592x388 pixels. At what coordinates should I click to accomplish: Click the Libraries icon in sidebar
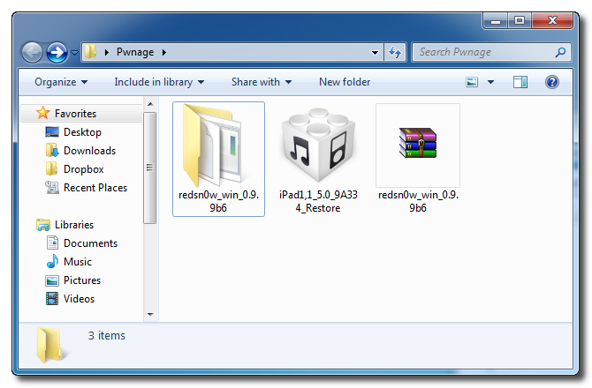click(43, 225)
